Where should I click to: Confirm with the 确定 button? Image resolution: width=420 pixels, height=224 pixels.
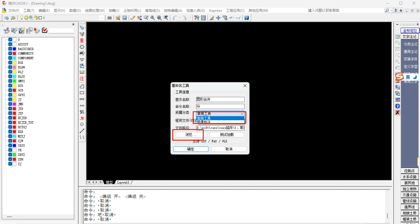coord(191,149)
